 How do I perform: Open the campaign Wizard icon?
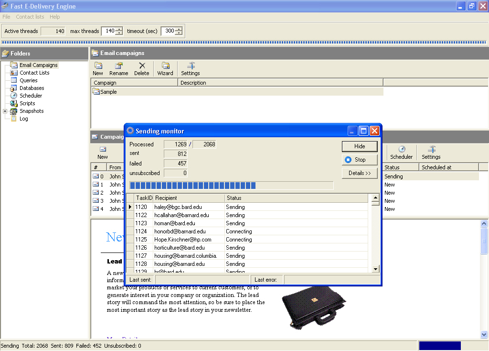[x=165, y=66]
